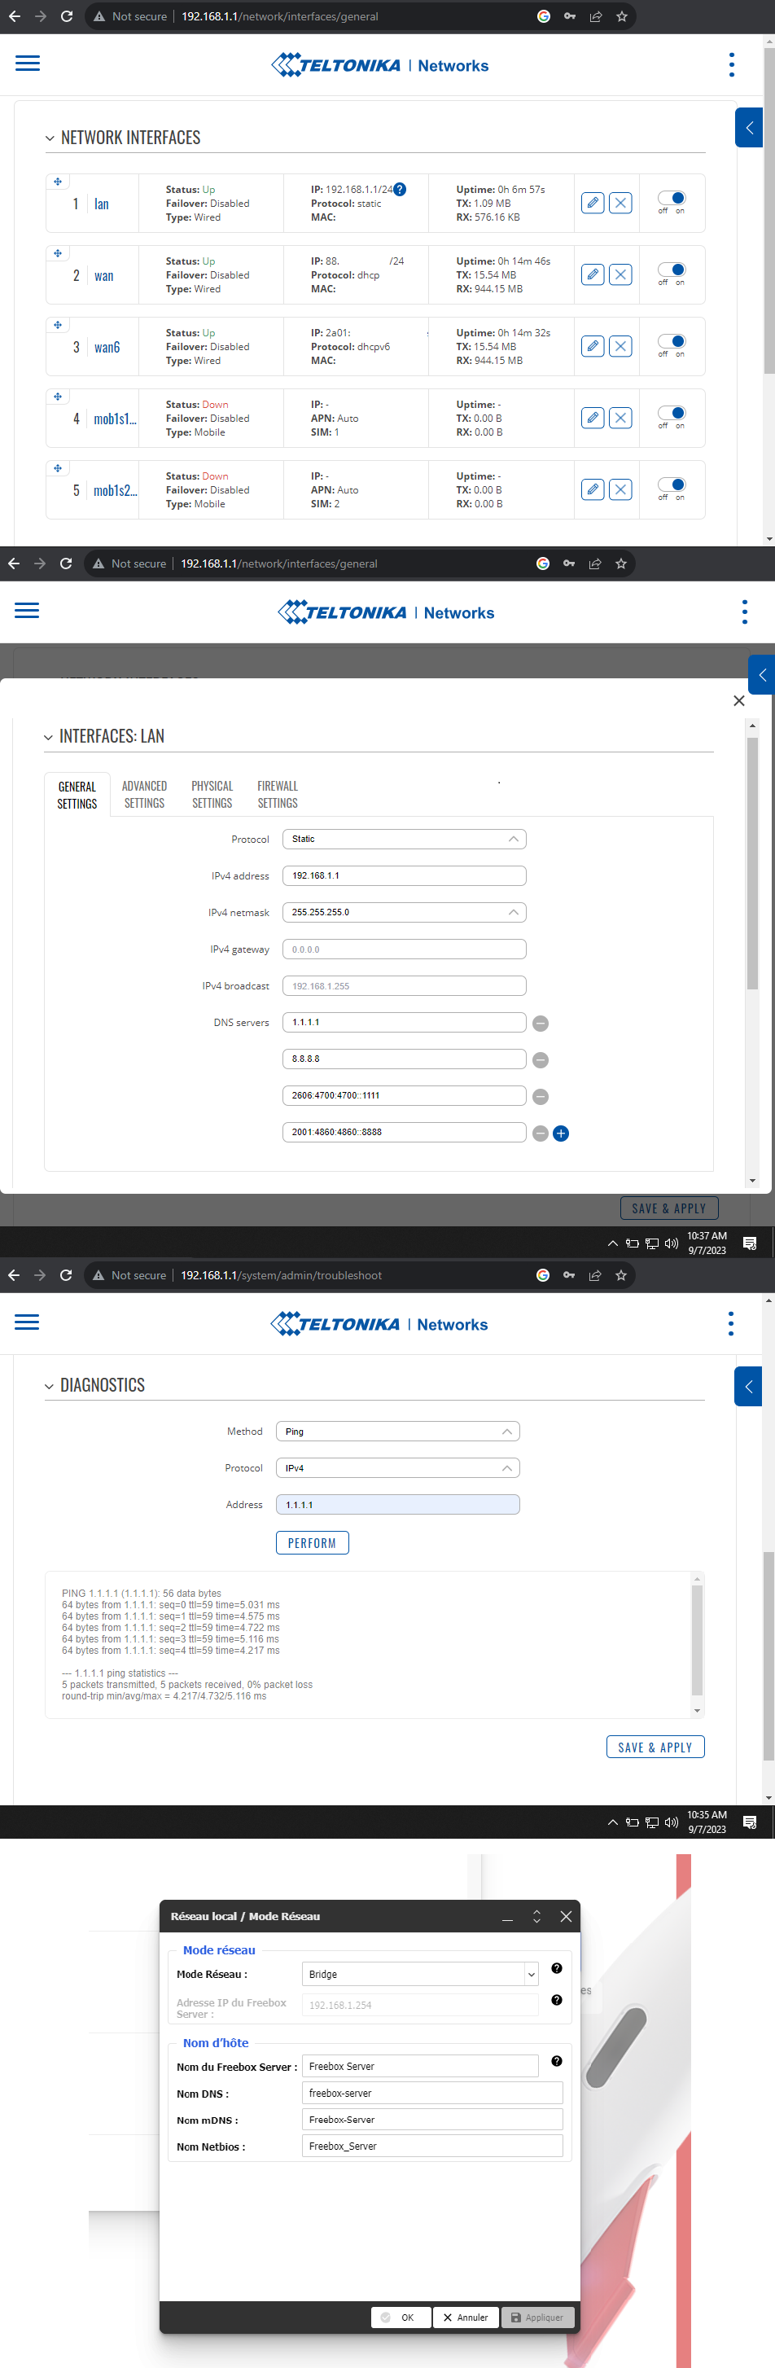Click Annuler in the Réseau local dialog

tap(466, 2318)
